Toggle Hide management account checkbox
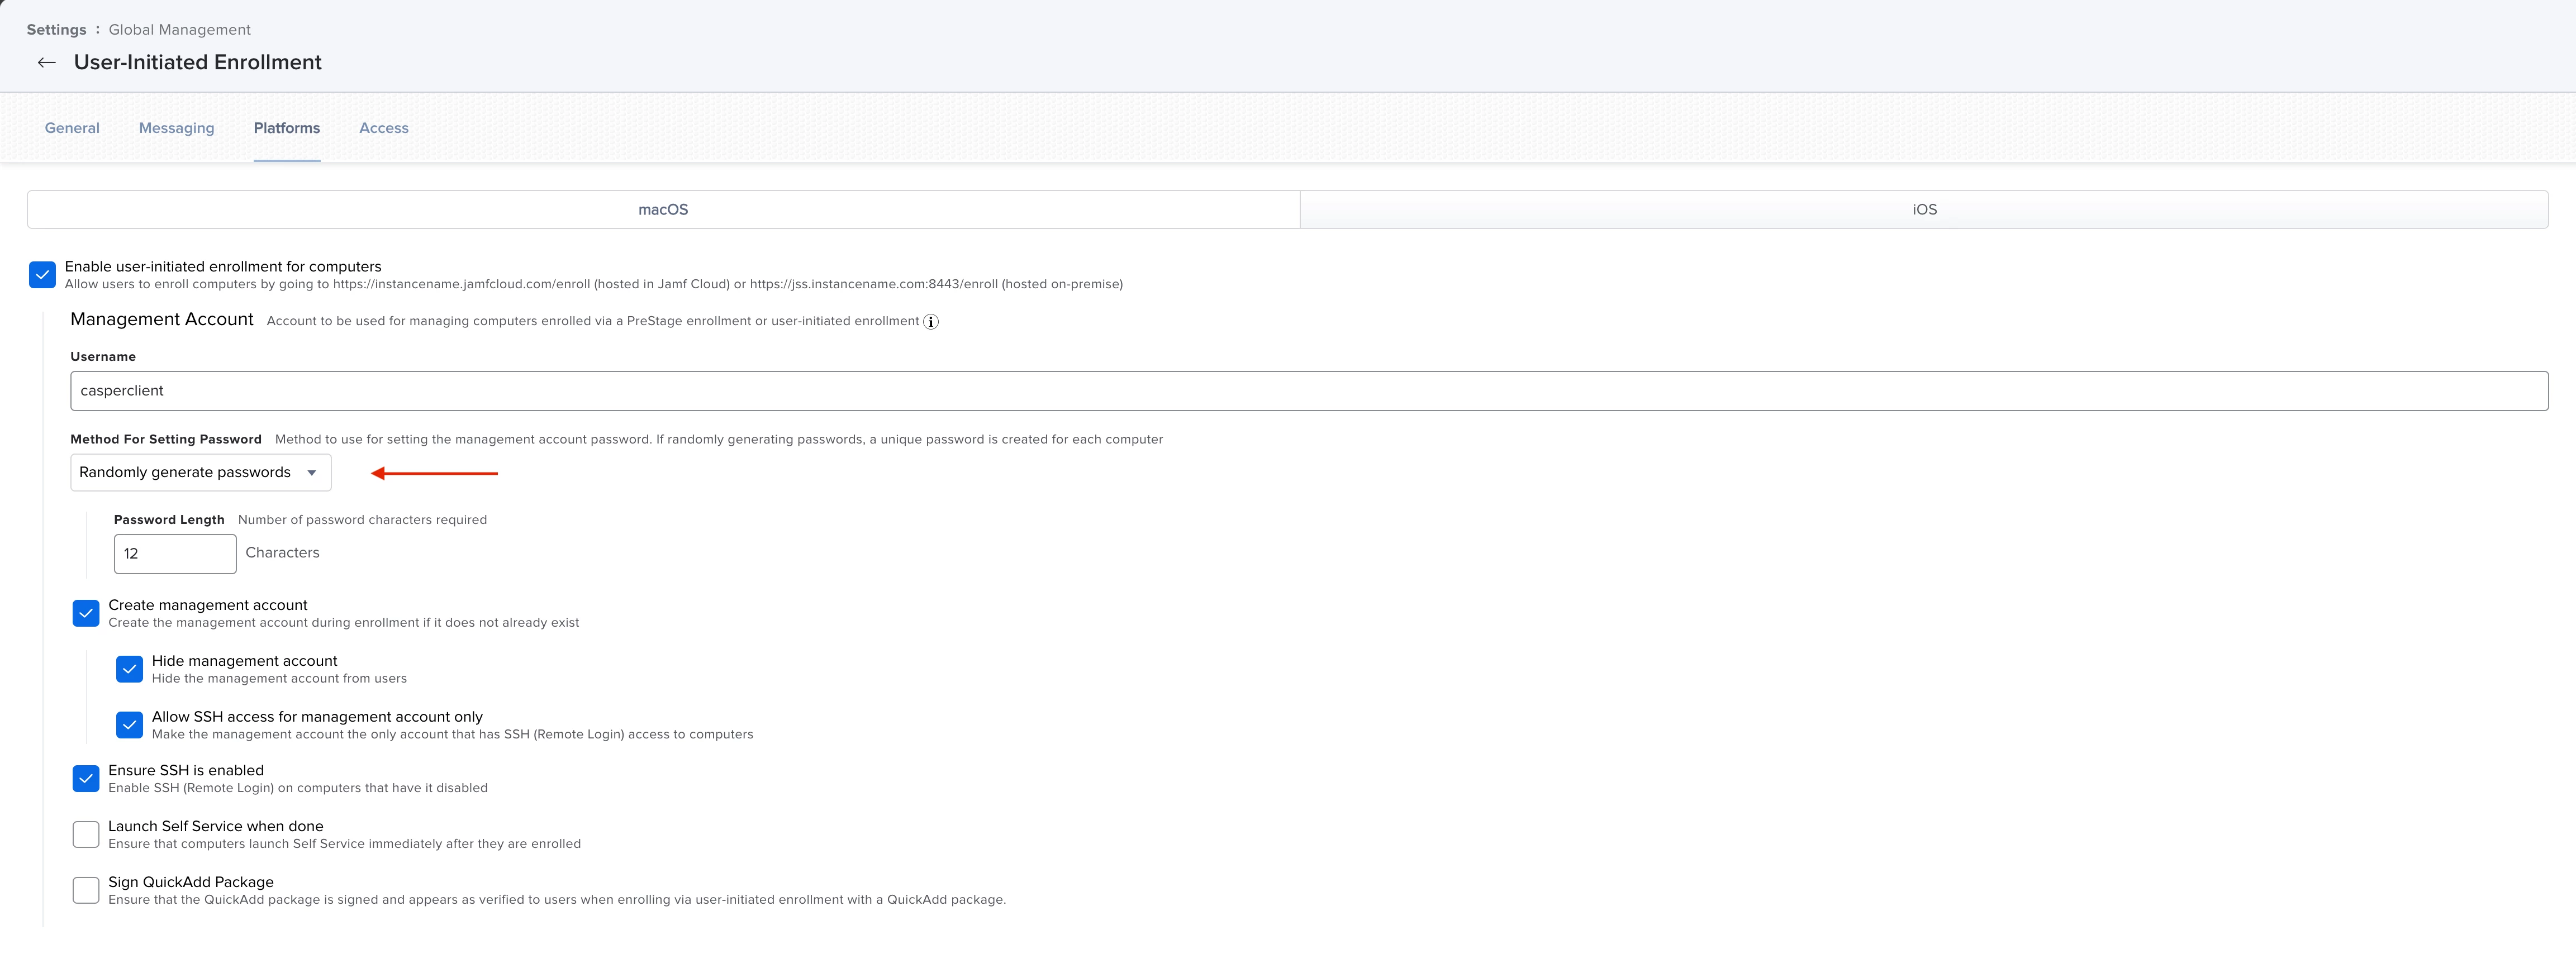The image size is (2576, 973). 129,669
